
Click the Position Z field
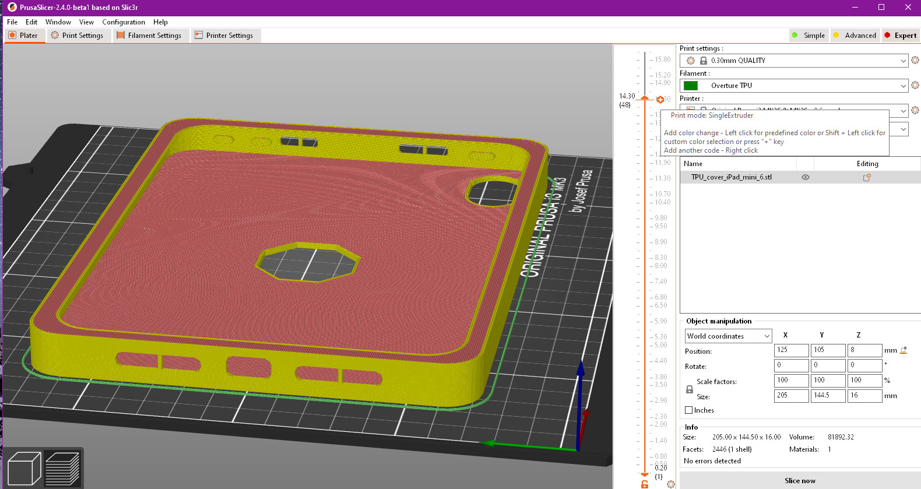(x=864, y=350)
